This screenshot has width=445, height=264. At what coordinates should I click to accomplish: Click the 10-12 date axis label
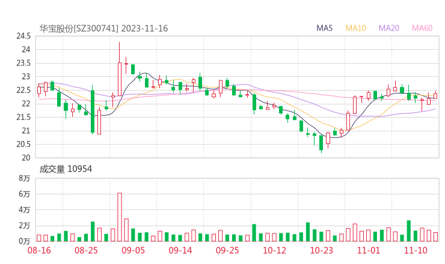pyautogui.click(x=274, y=250)
